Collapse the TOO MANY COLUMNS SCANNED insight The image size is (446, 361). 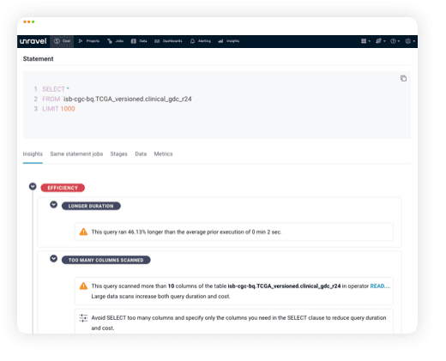53,259
